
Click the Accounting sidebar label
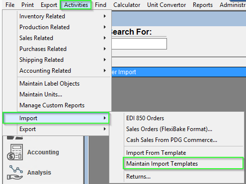[x=43, y=152]
